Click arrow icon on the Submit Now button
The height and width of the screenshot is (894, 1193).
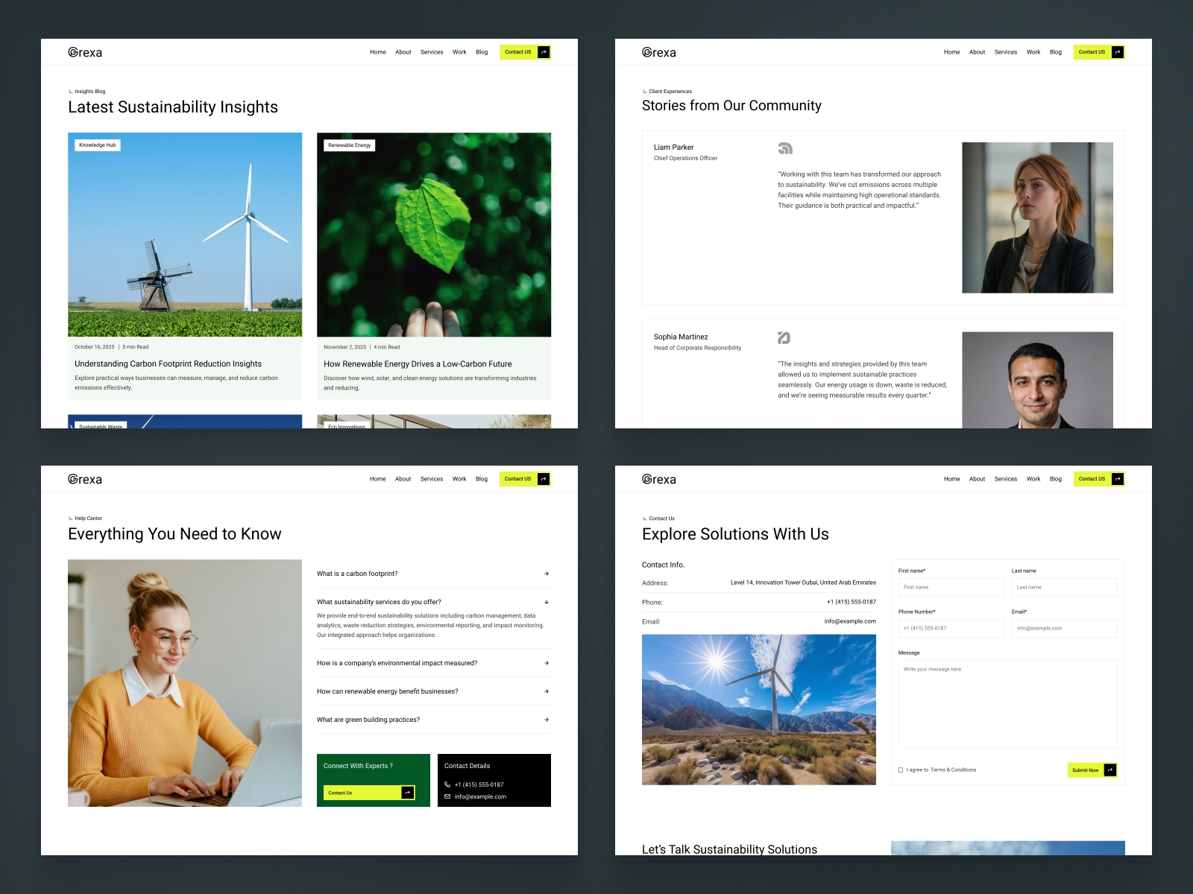[1110, 770]
